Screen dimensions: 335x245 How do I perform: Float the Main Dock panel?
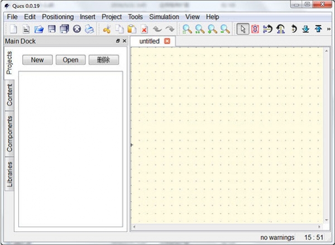click(x=118, y=41)
